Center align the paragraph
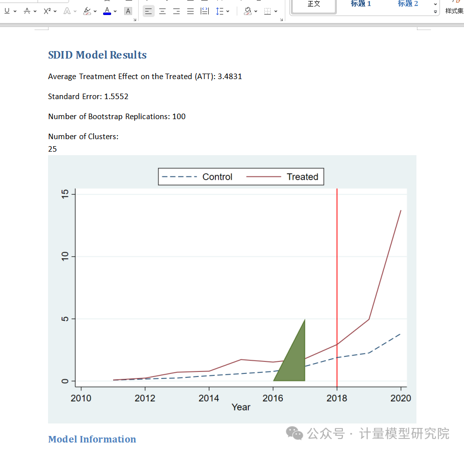This screenshot has width=464, height=452. [163, 12]
